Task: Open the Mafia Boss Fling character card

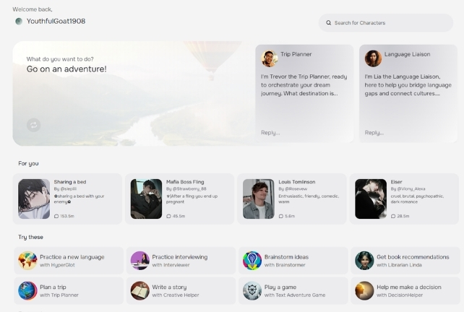Action: [180, 199]
